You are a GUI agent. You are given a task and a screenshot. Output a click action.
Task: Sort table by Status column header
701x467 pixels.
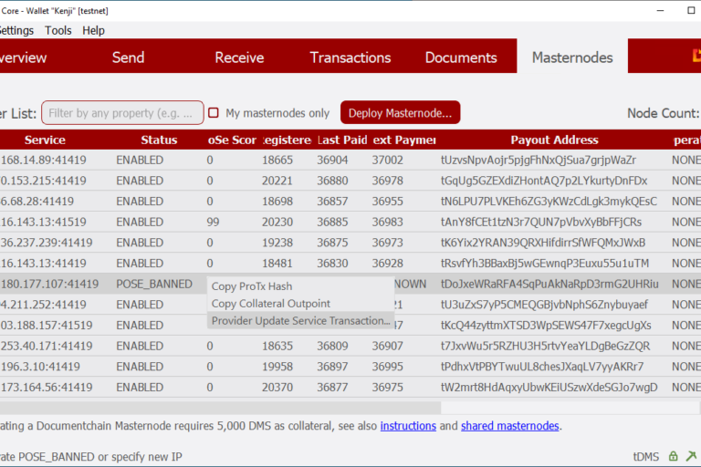pyautogui.click(x=159, y=140)
